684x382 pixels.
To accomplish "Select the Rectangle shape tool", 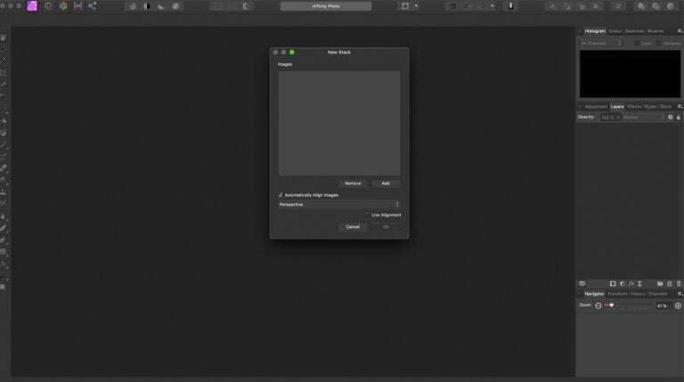I will pos(3,252).
